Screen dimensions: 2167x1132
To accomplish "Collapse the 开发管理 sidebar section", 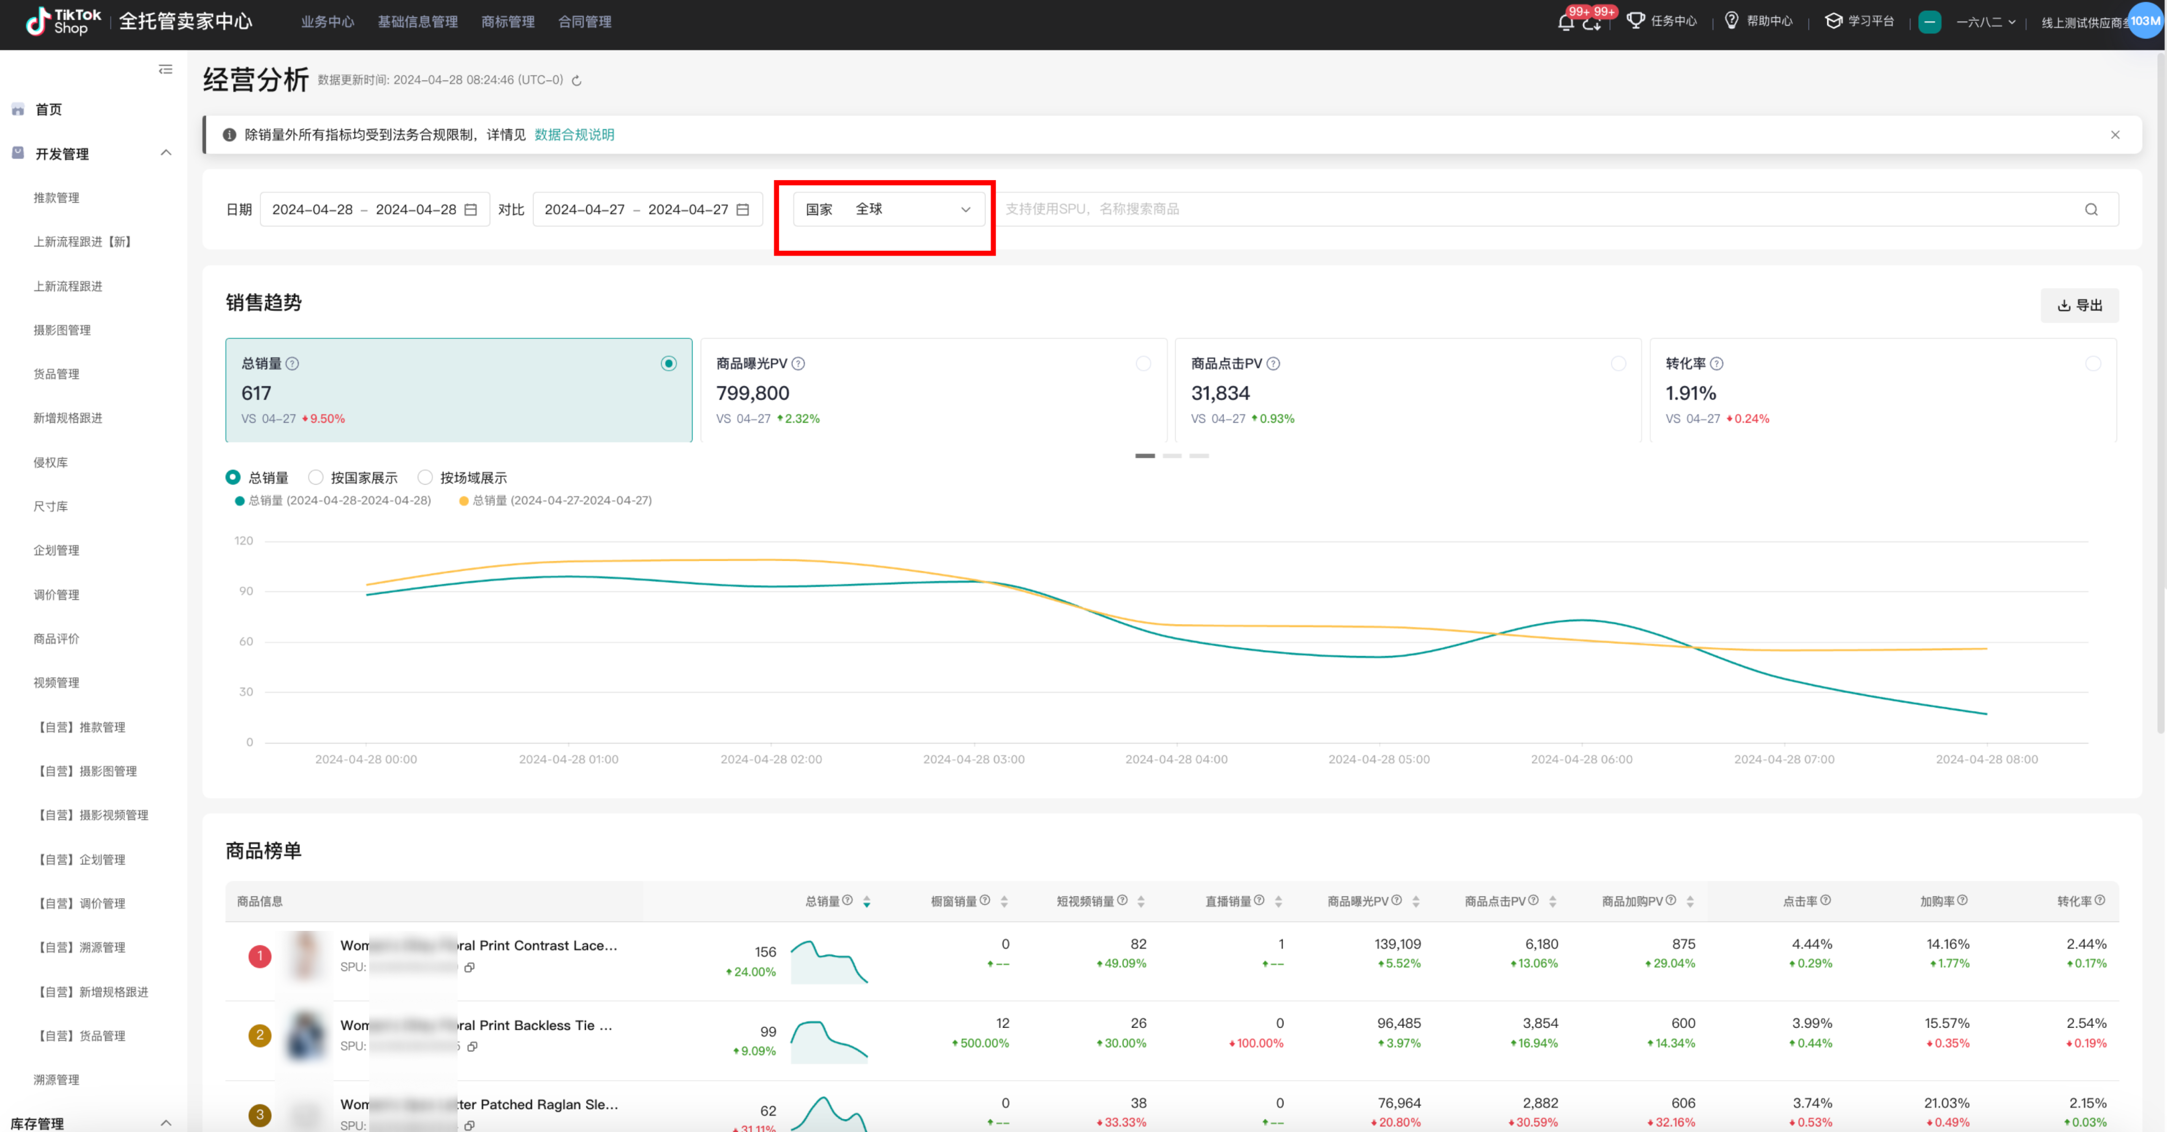I will [x=166, y=153].
